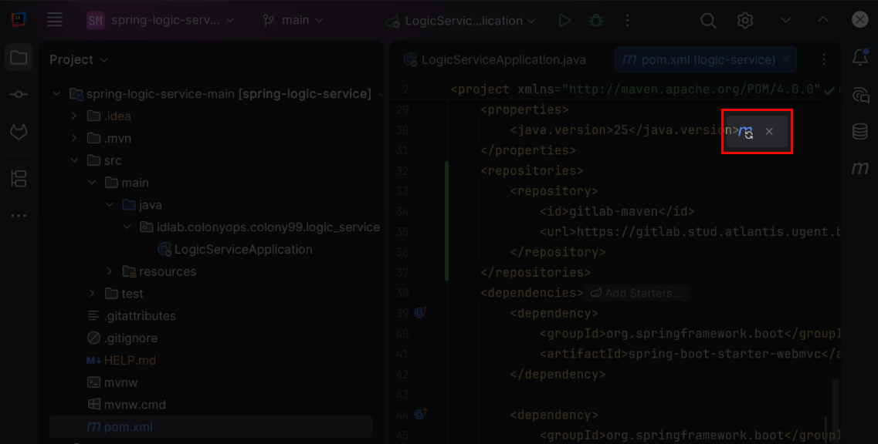Open the Maven tool window icon
The width and height of the screenshot is (878, 444).
point(860,168)
